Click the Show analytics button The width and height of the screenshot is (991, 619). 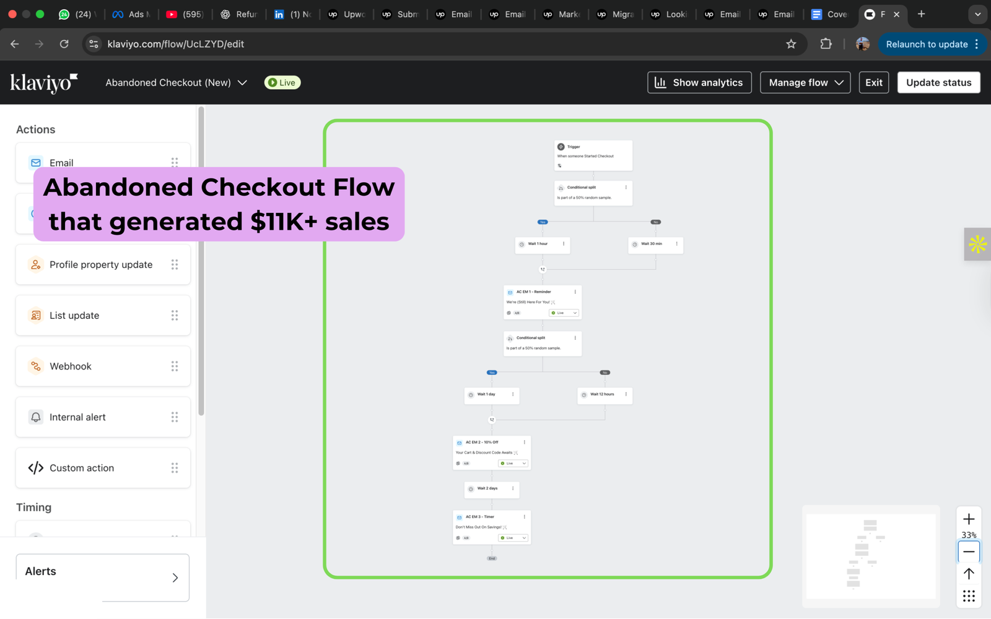(699, 82)
